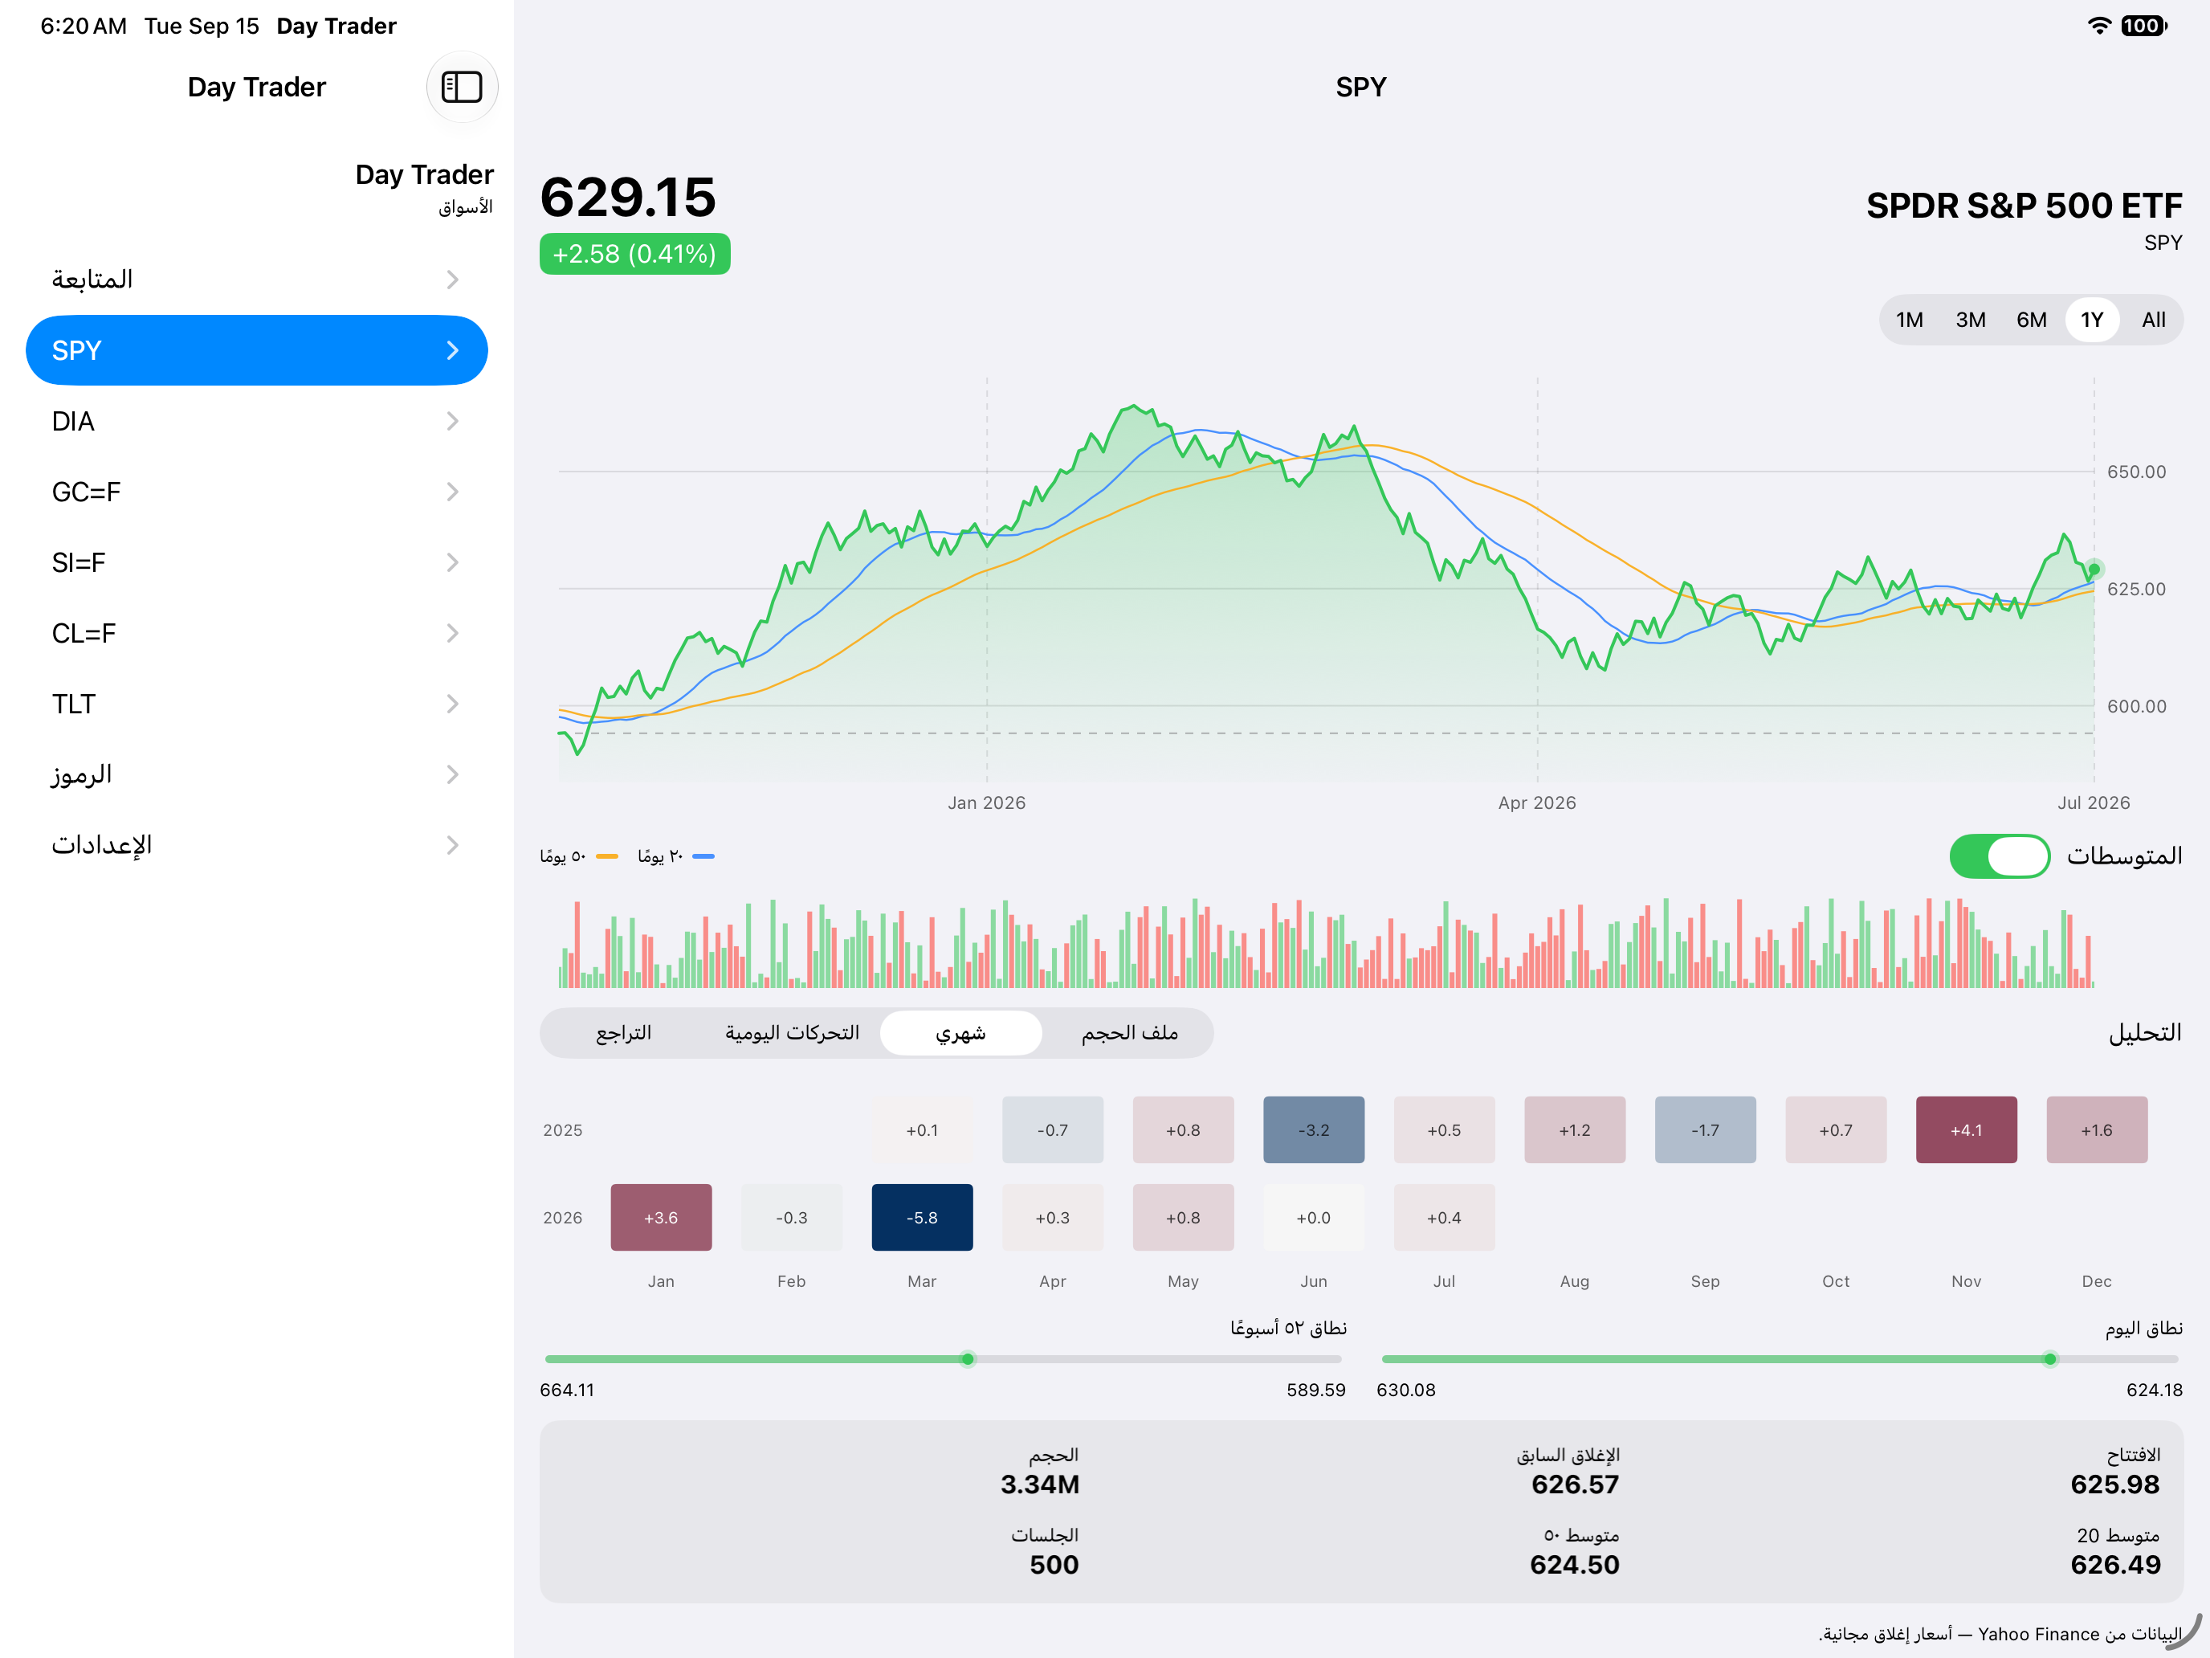Viewport: 2210px width, 1658px height.
Task: Expand chevron next to TLT
Action: (453, 704)
